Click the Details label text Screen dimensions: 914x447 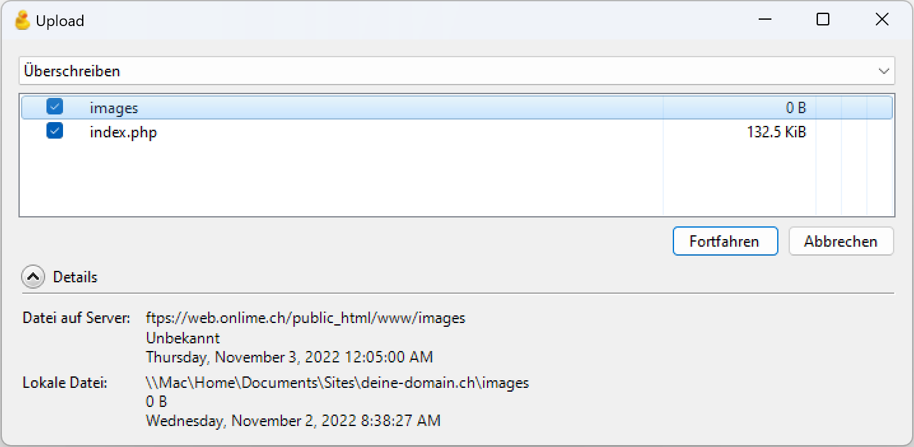[x=75, y=277]
